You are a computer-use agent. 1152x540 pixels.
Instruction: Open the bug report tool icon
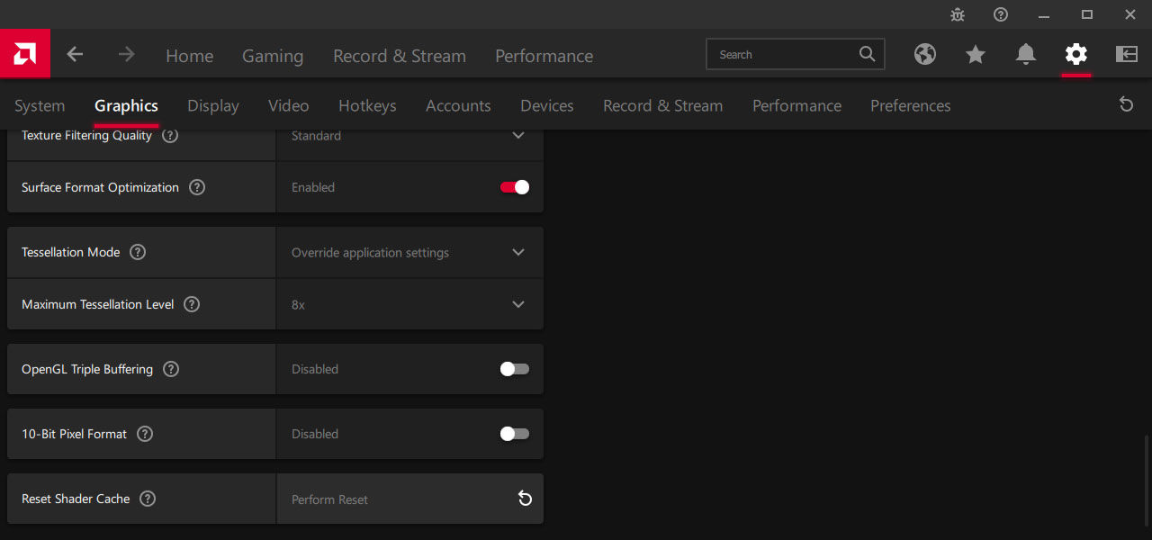tap(958, 14)
